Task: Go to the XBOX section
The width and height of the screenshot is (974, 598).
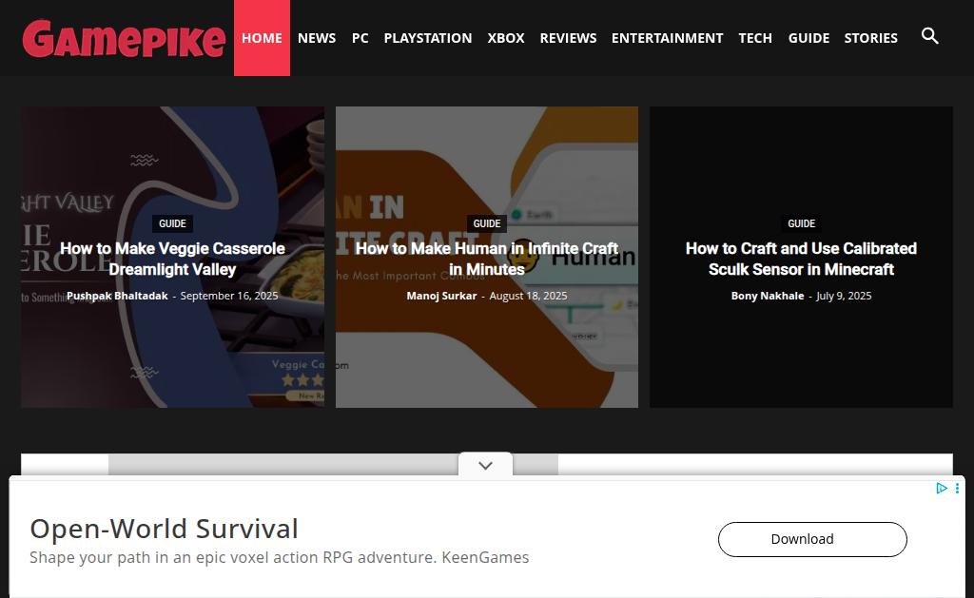Action: [506, 38]
